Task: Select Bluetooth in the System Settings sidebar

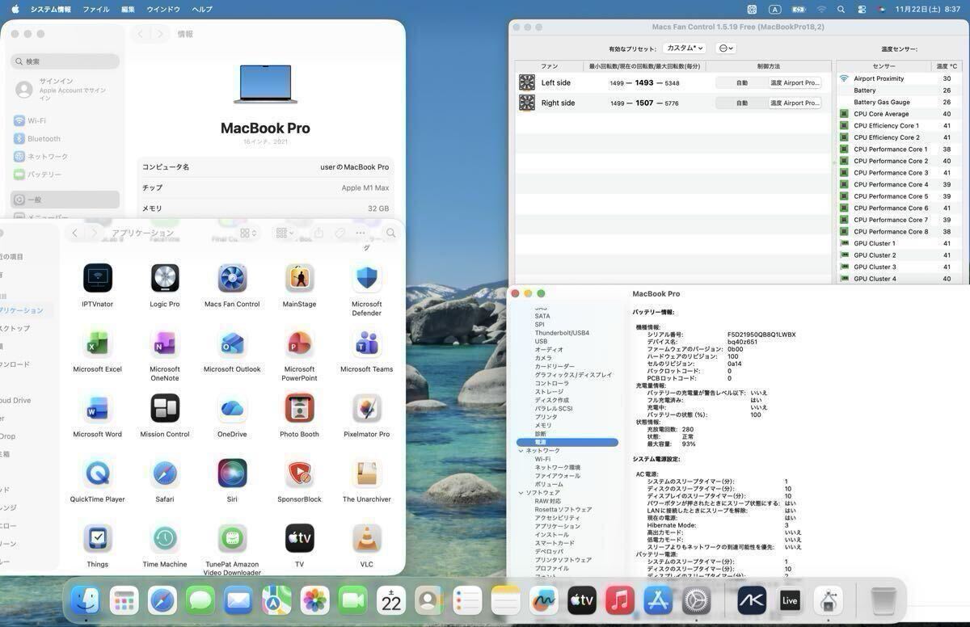Action: coord(44,139)
